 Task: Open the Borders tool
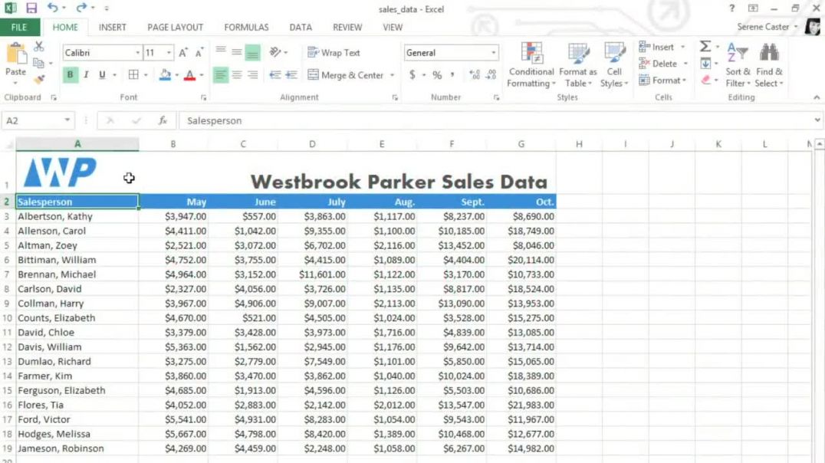tap(133, 74)
